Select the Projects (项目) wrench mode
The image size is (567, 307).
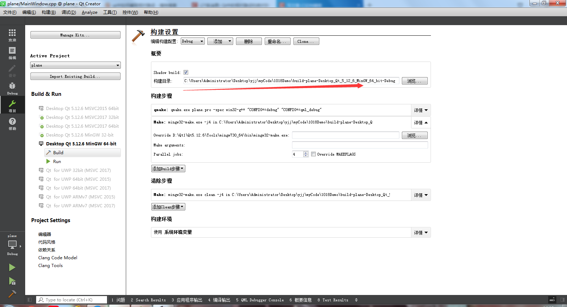tap(12, 106)
